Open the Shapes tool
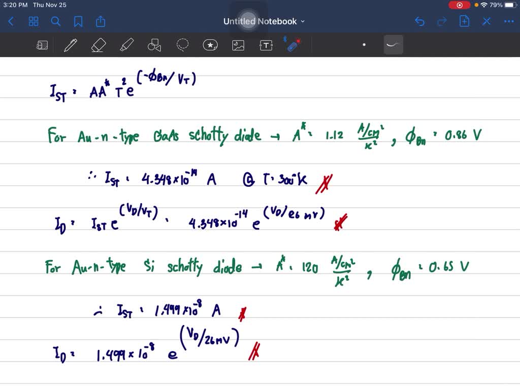The height and width of the screenshot is (390, 520). [154, 45]
